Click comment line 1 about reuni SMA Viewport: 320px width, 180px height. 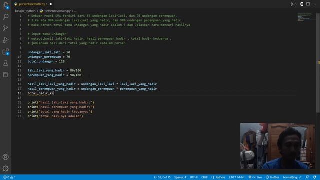click(102, 16)
